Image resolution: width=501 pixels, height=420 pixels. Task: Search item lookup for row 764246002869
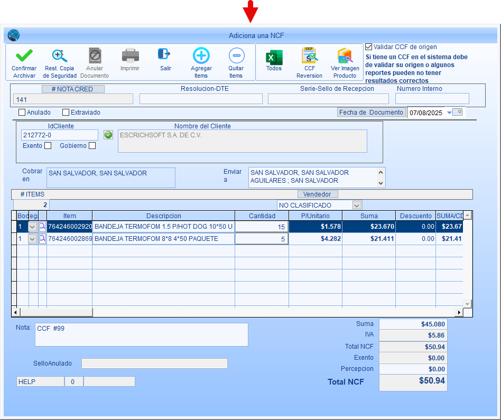point(42,239)
